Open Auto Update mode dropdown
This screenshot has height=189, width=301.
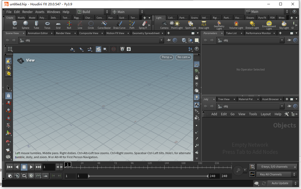point(283,183)
